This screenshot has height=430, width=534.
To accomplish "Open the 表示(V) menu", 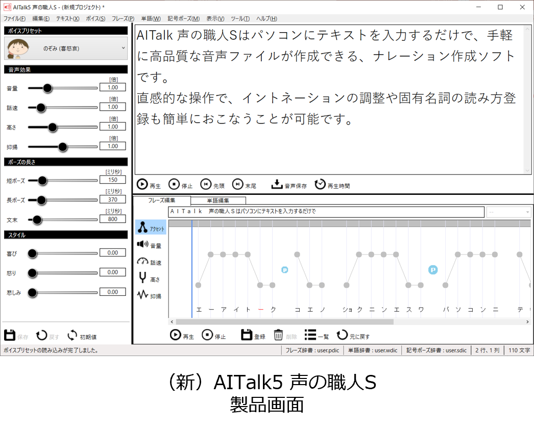I will 215,19.
